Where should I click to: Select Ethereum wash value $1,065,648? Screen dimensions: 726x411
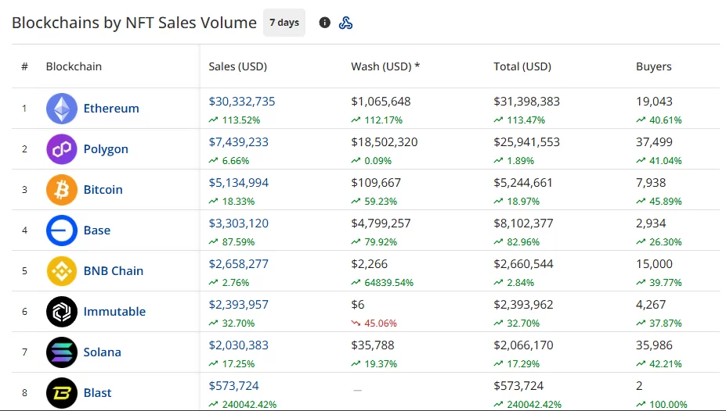[x=381, y=102]
